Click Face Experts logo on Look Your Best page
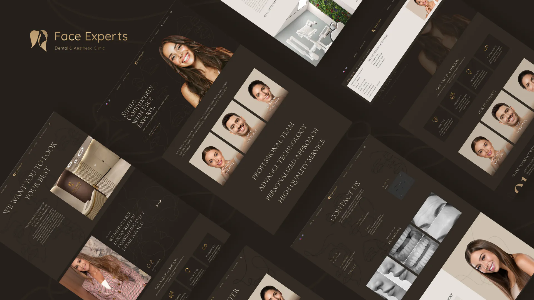Screen dimensions: 534x300 pos(18,170)
